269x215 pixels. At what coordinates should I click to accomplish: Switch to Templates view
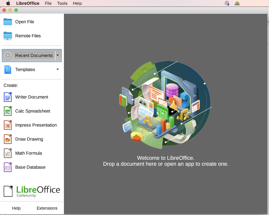(x=25, y=69)
